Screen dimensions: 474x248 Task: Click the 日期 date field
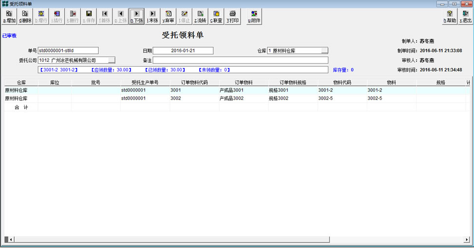pos(183,51)
